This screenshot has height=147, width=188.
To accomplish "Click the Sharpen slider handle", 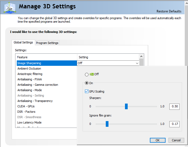I will click(126, 106).
